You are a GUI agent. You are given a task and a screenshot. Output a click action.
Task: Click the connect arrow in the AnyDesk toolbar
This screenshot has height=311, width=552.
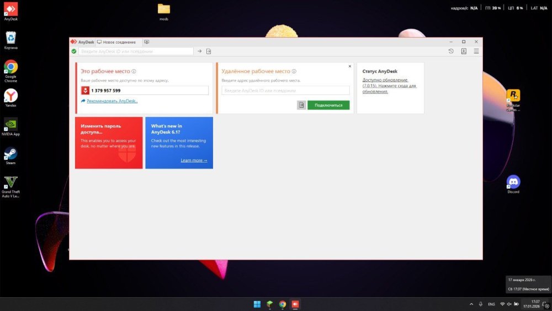(200, 51)
